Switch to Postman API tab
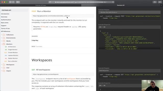Viewport: 163px width, 91px height. (121, 5)
